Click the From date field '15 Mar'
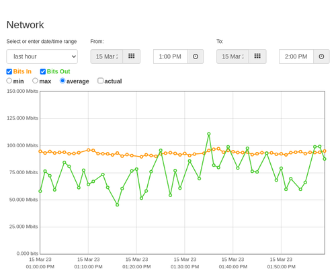Screen dimensions: 336x271 107,56
